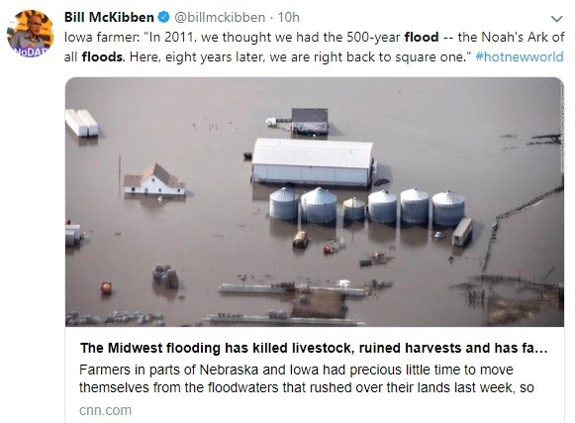Click the highlighted word flood in tweet
This screenshot has width=575, height=423.
pos(422,37)
